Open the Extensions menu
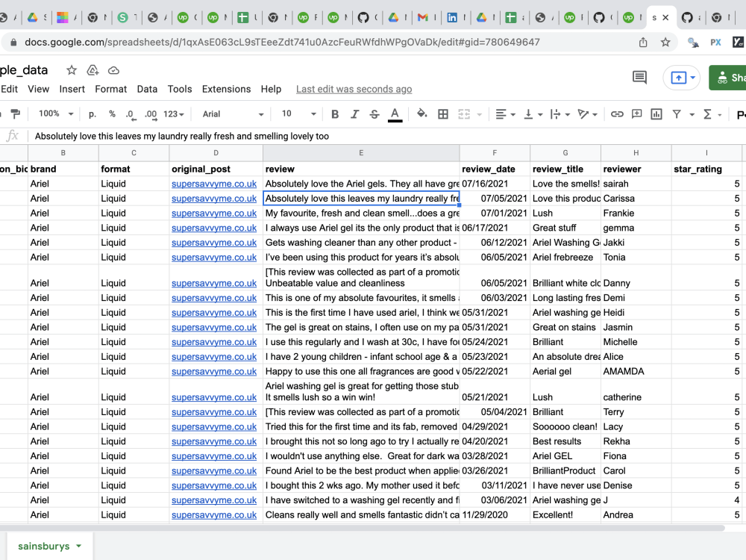This screenshot has height=560, width=746. (x=226, y=89)
